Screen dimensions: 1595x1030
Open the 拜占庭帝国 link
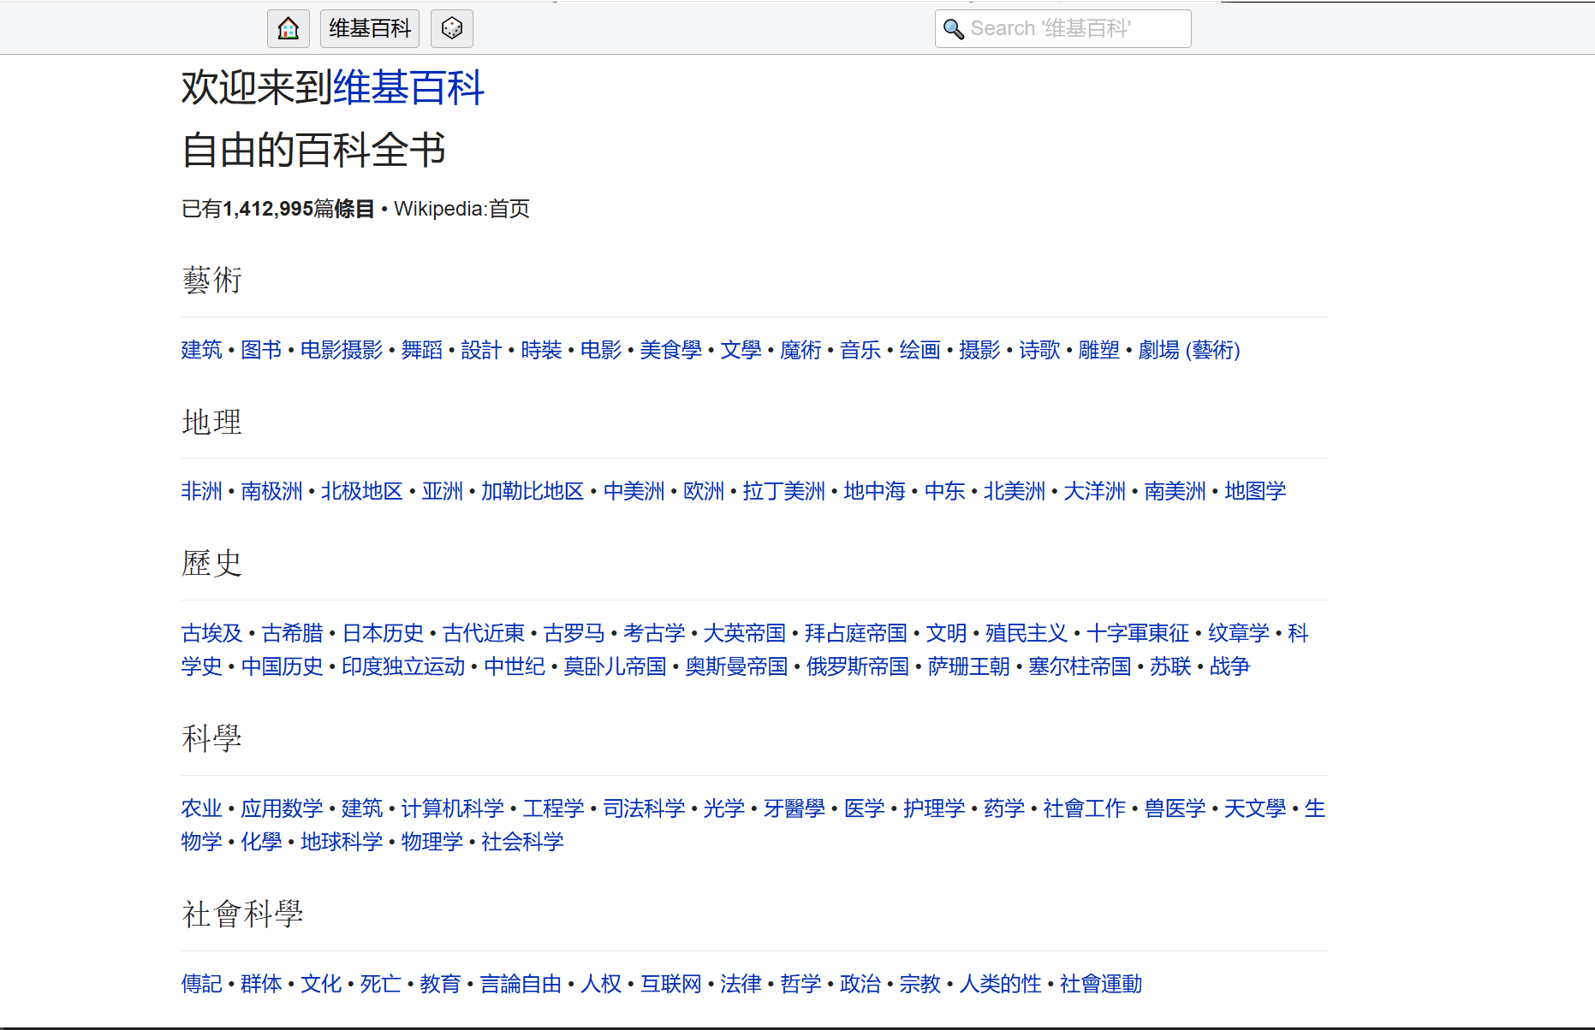click(x=856, y=633)
